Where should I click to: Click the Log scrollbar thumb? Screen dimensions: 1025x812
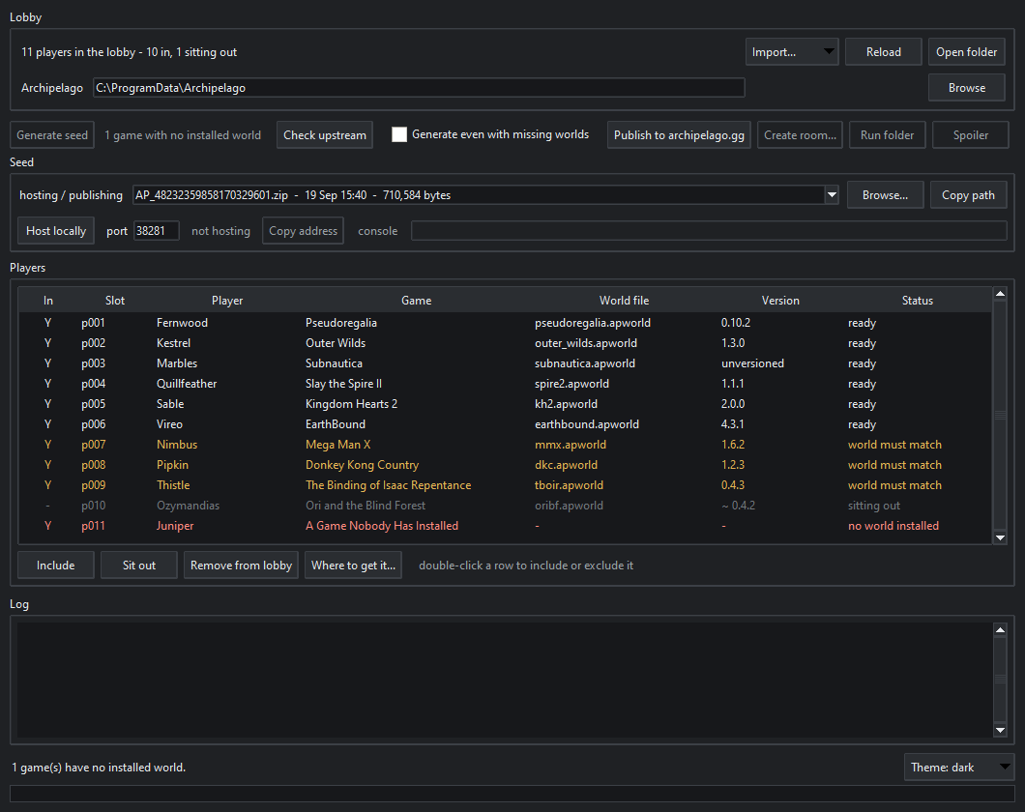point(1000,680)
